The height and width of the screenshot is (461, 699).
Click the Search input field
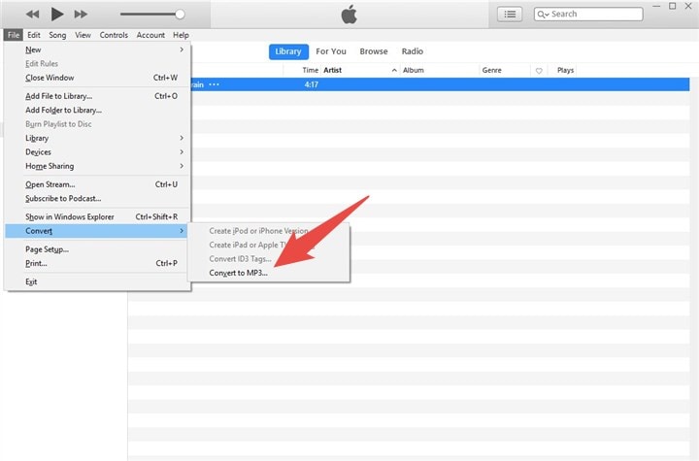click(x=588, y=15)
